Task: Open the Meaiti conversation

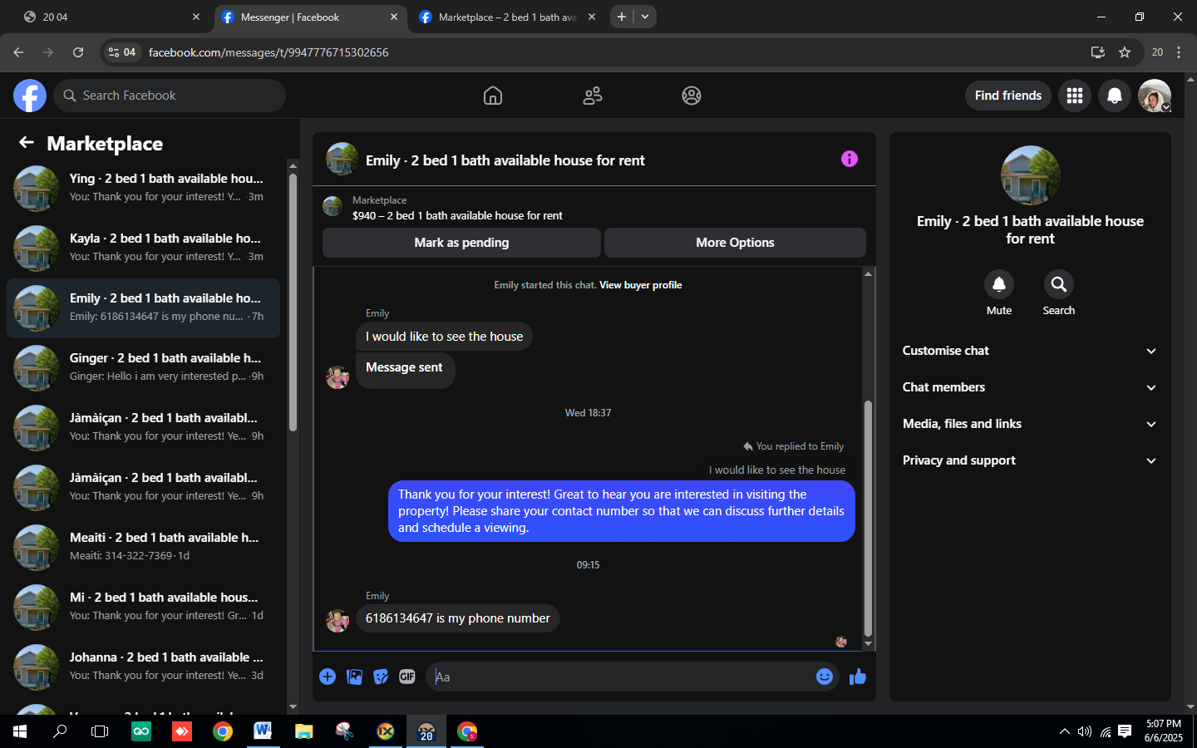Action: tap(143, 547)
